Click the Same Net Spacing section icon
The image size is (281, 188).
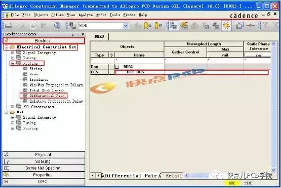pyautogui.click(x=7, y=168)
